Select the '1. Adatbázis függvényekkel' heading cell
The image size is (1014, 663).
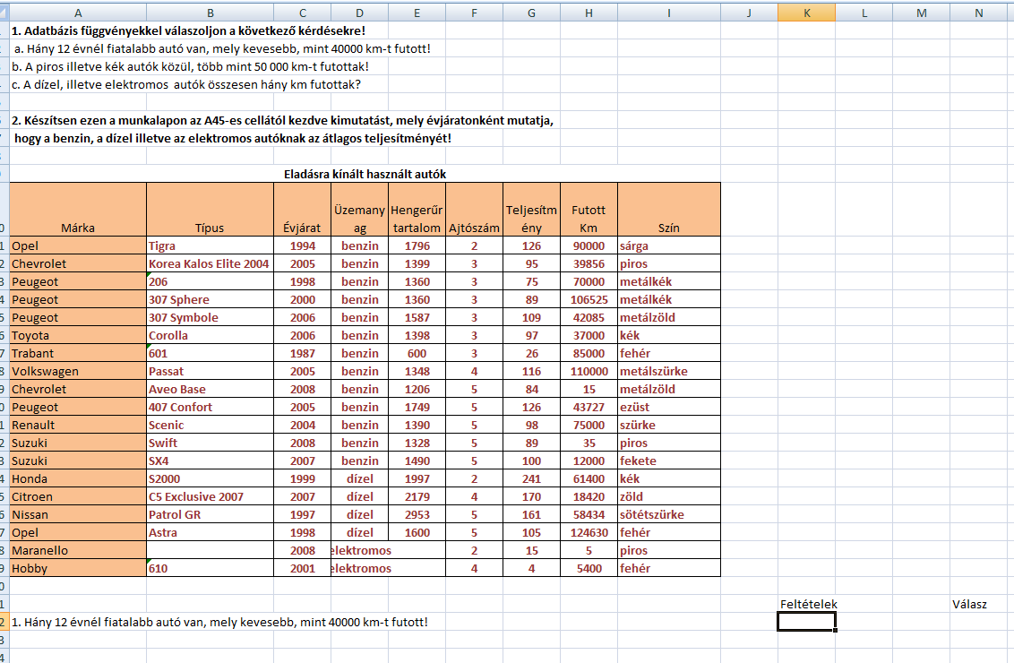(x=188, y=30)
